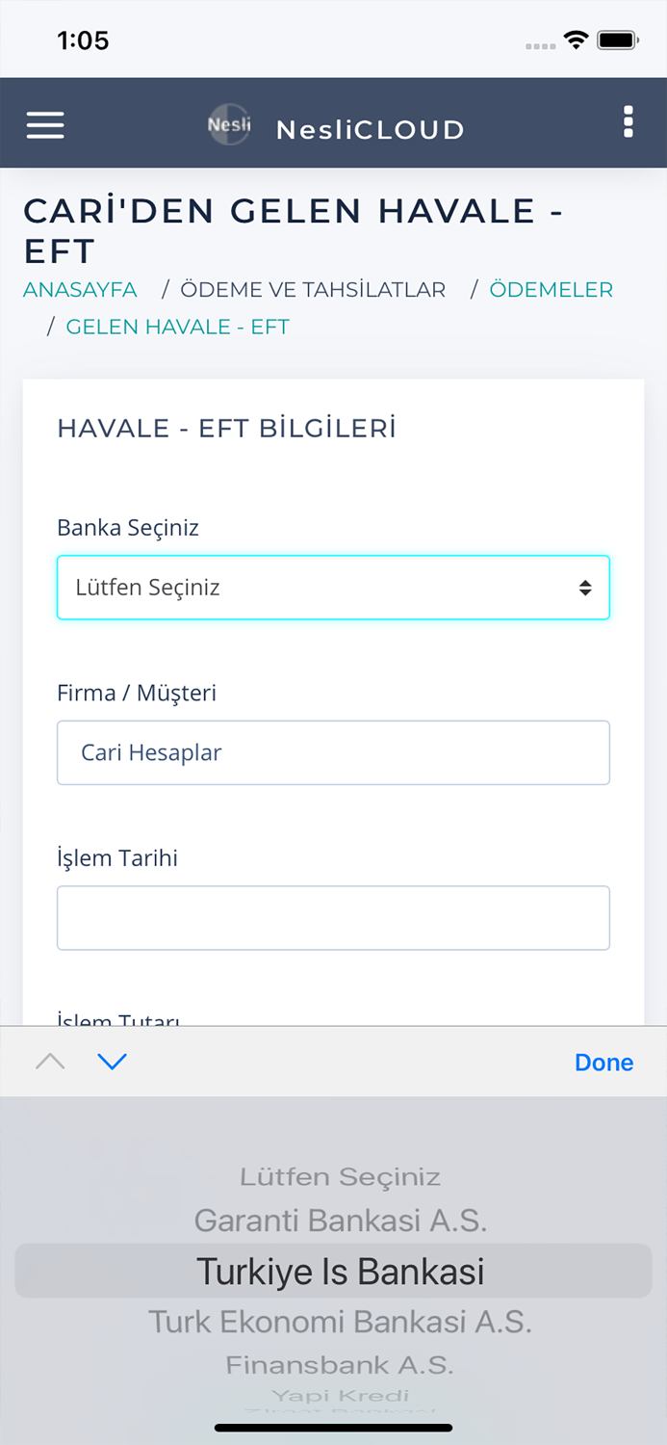Select Turk Ekonomi Bankasi A.S. option

339,1322
